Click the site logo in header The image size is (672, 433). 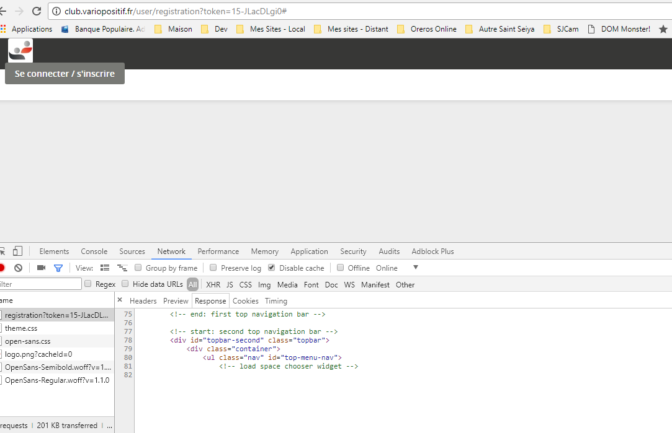20,51
